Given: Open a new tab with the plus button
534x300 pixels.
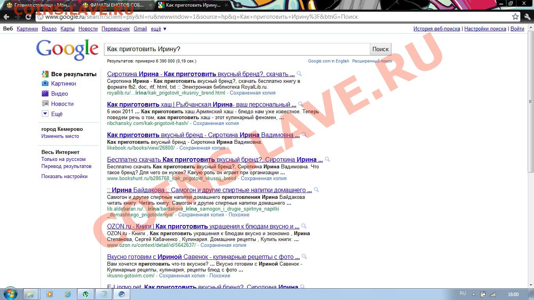Looking at the screenshot, I should [x=237, y=5].
